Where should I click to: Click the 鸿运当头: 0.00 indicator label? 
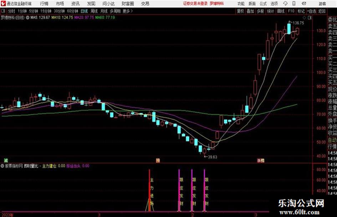pos(78,166)
